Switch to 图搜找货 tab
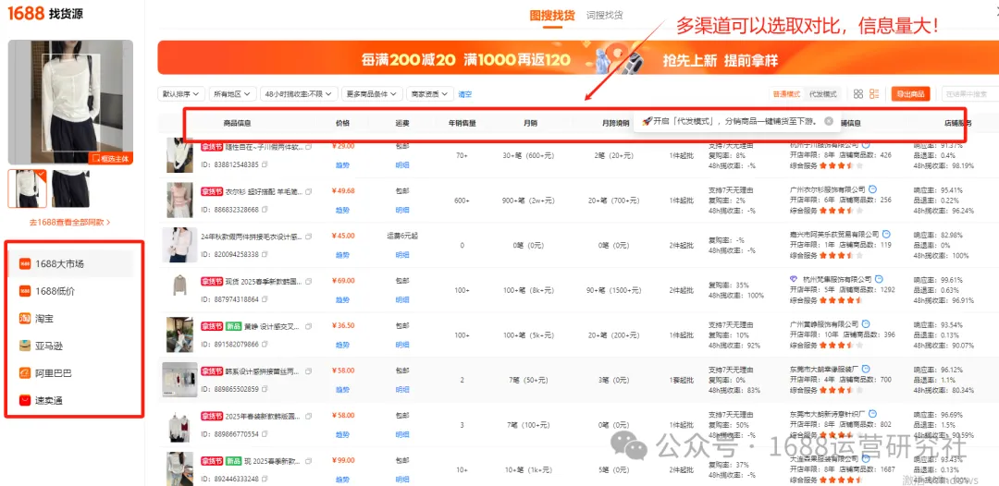999x486 pixels. pyautogui.click(x=552, y=16)
